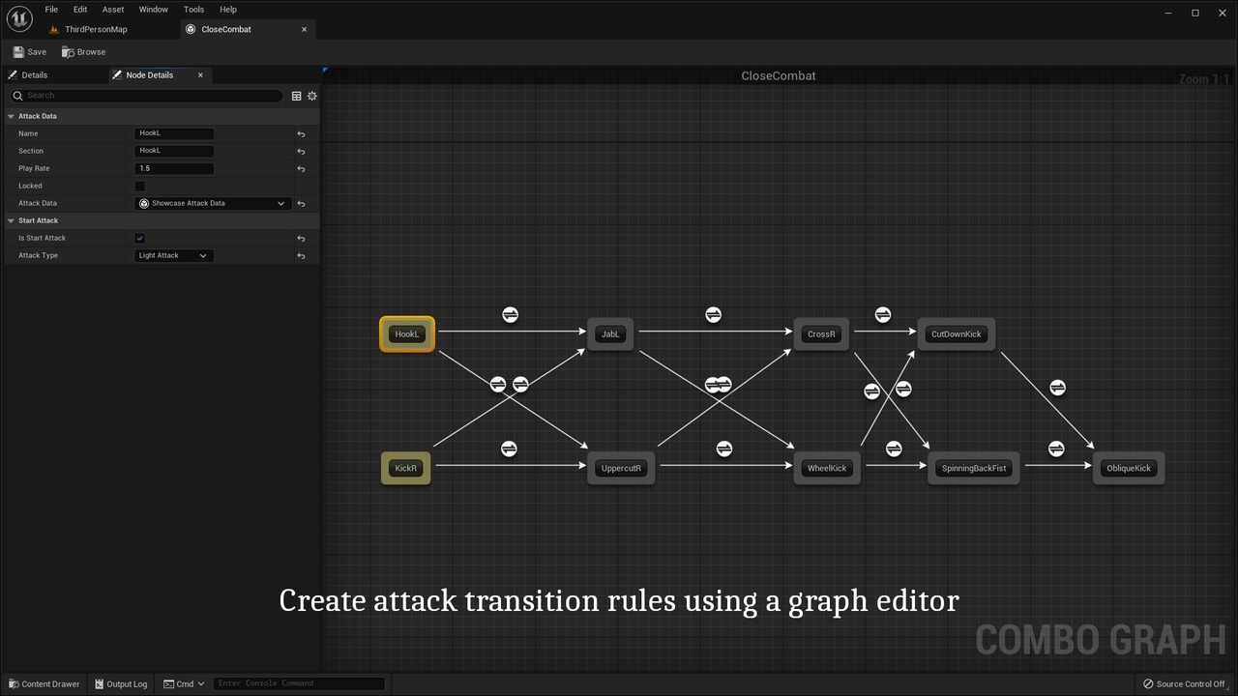The width and height of the screenshot is (1238, 696).
Task: Open the Tools menu
Action: (x=193, y=10)
